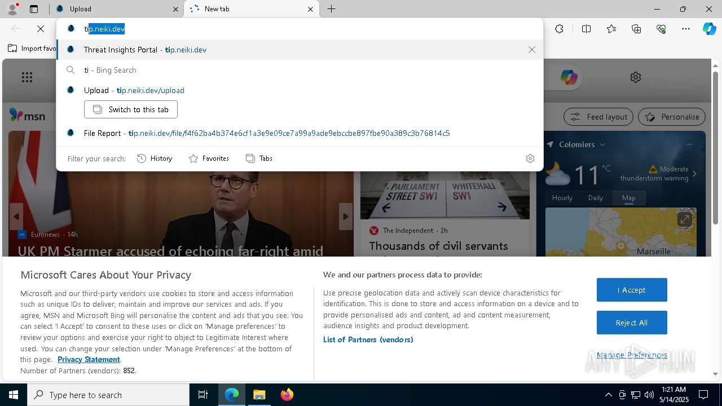Select the 'ti - Bing Search' suggestion

[300, 70]
